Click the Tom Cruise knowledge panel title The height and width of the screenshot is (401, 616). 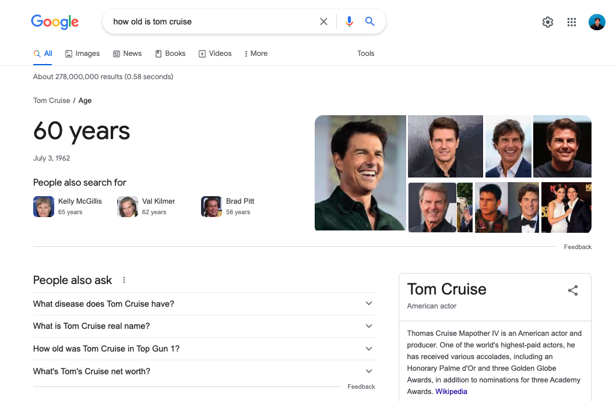446,289
